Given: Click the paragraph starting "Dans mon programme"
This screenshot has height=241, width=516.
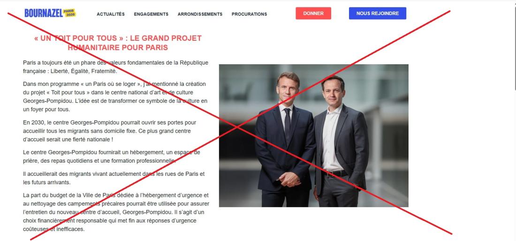Looking at the screenshot, I should click(115, 97).
